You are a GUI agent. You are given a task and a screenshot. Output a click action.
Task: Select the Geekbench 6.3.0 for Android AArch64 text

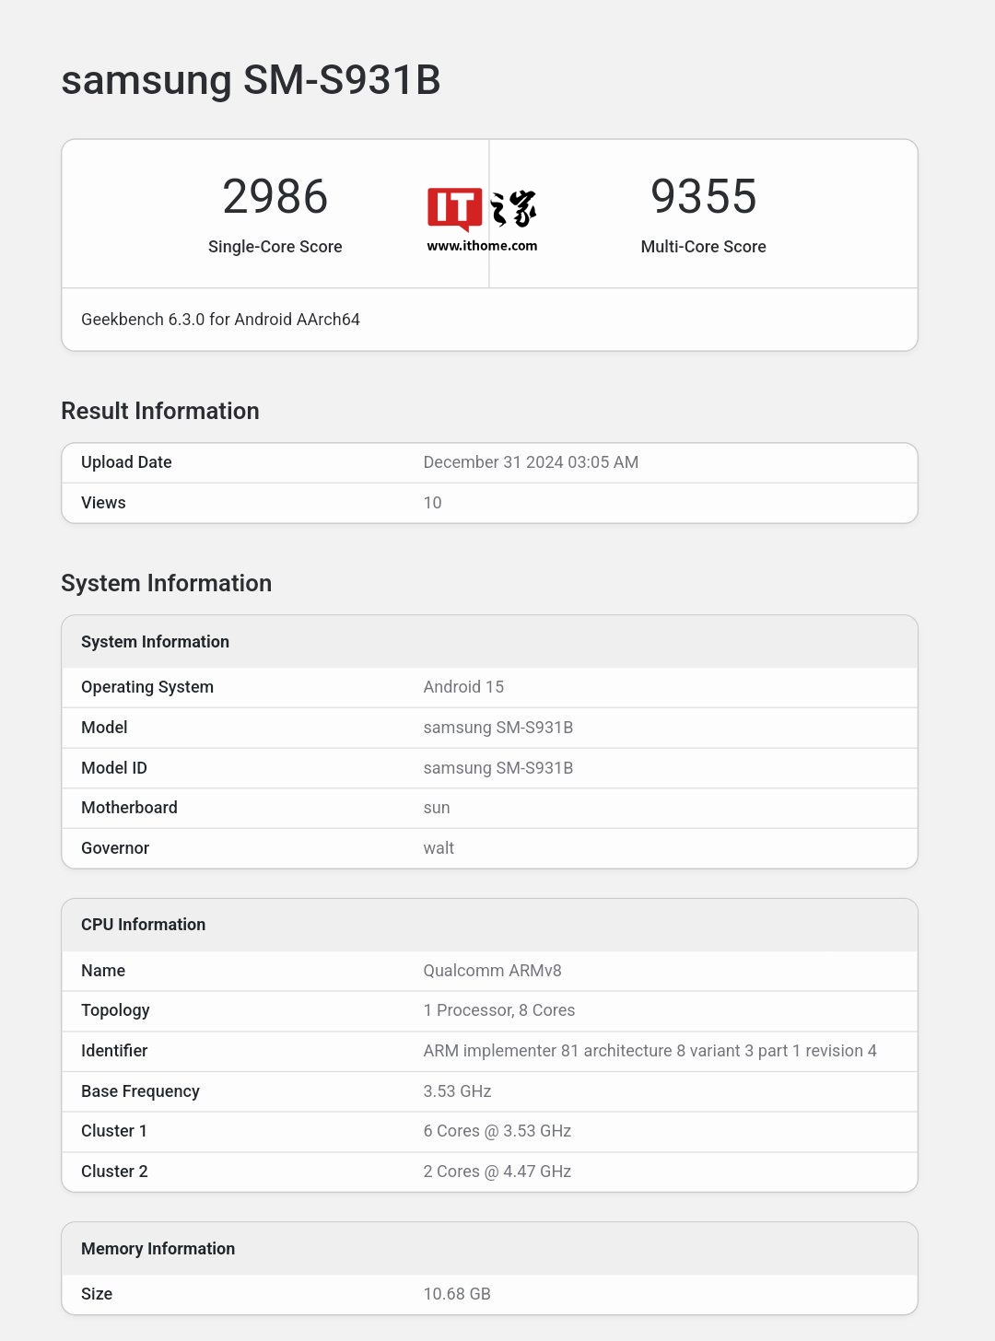tap(220, 320)
